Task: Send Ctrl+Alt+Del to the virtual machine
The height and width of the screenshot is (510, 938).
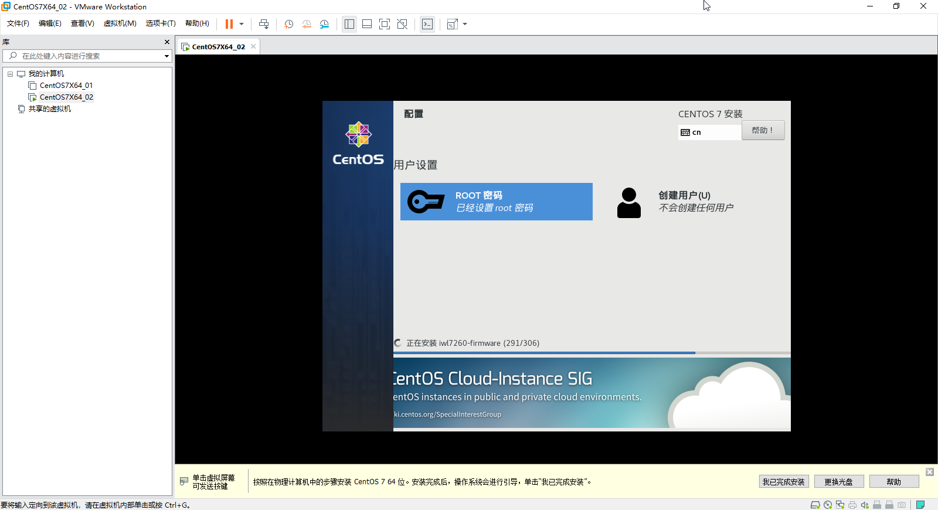Action: [264, 24]
